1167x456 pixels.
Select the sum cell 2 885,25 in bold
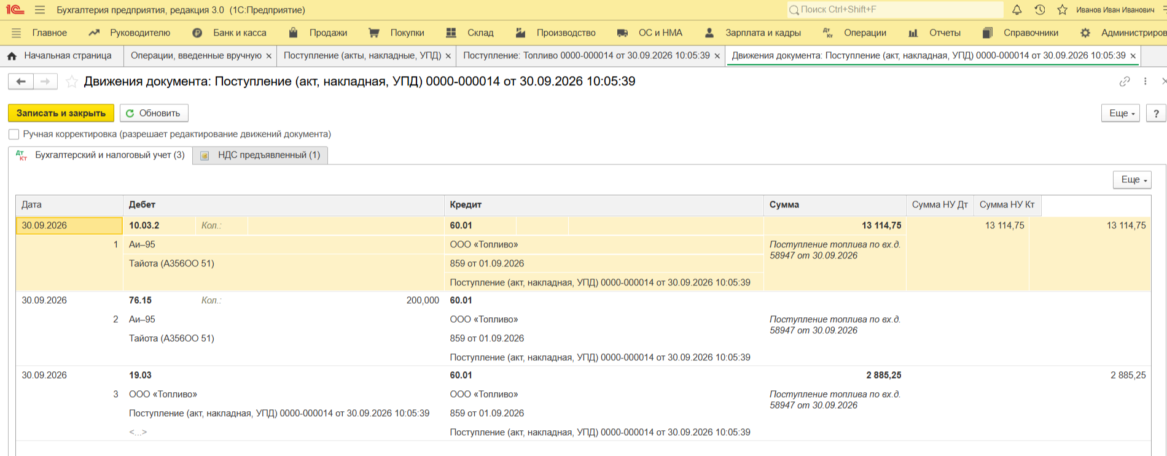[x=884, y=376]
